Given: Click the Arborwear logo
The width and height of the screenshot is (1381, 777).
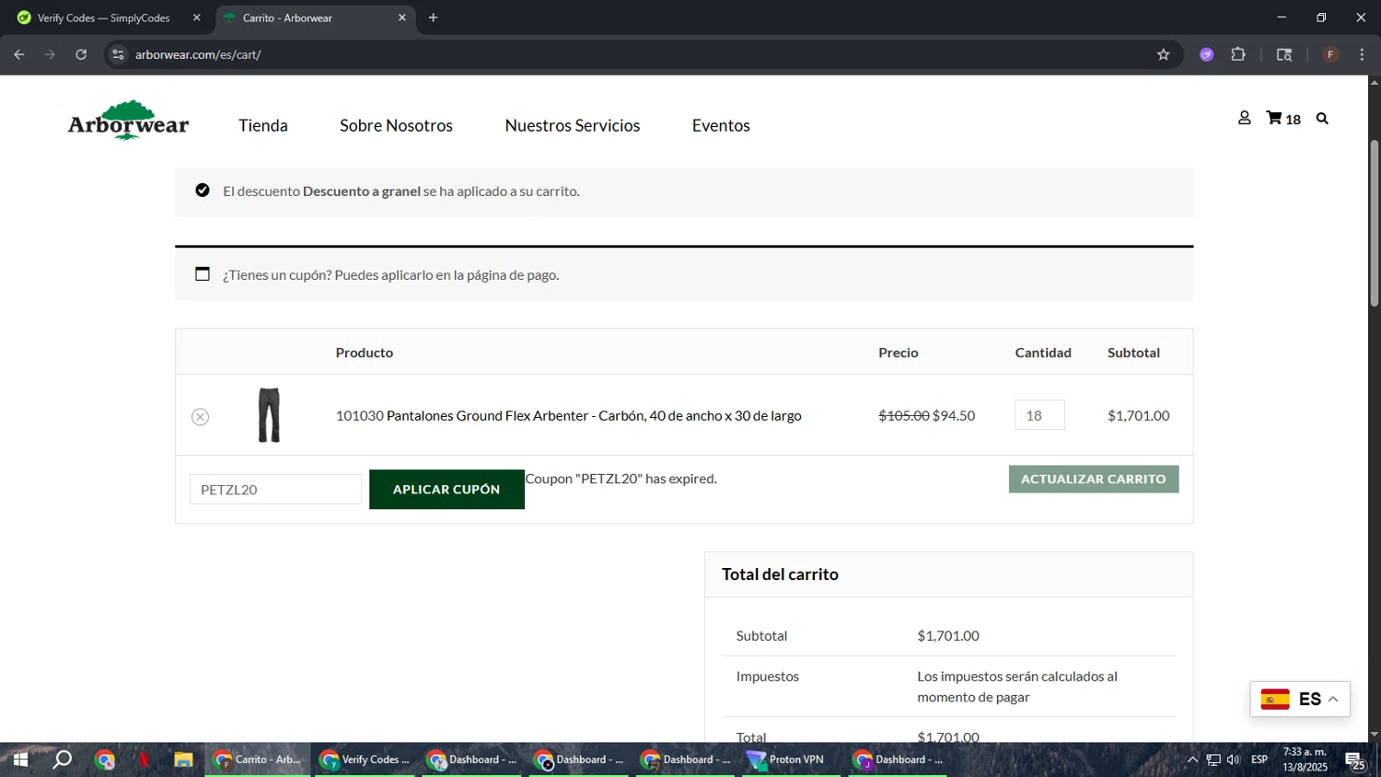Looking at the screenshot, I should click(128, 121).
